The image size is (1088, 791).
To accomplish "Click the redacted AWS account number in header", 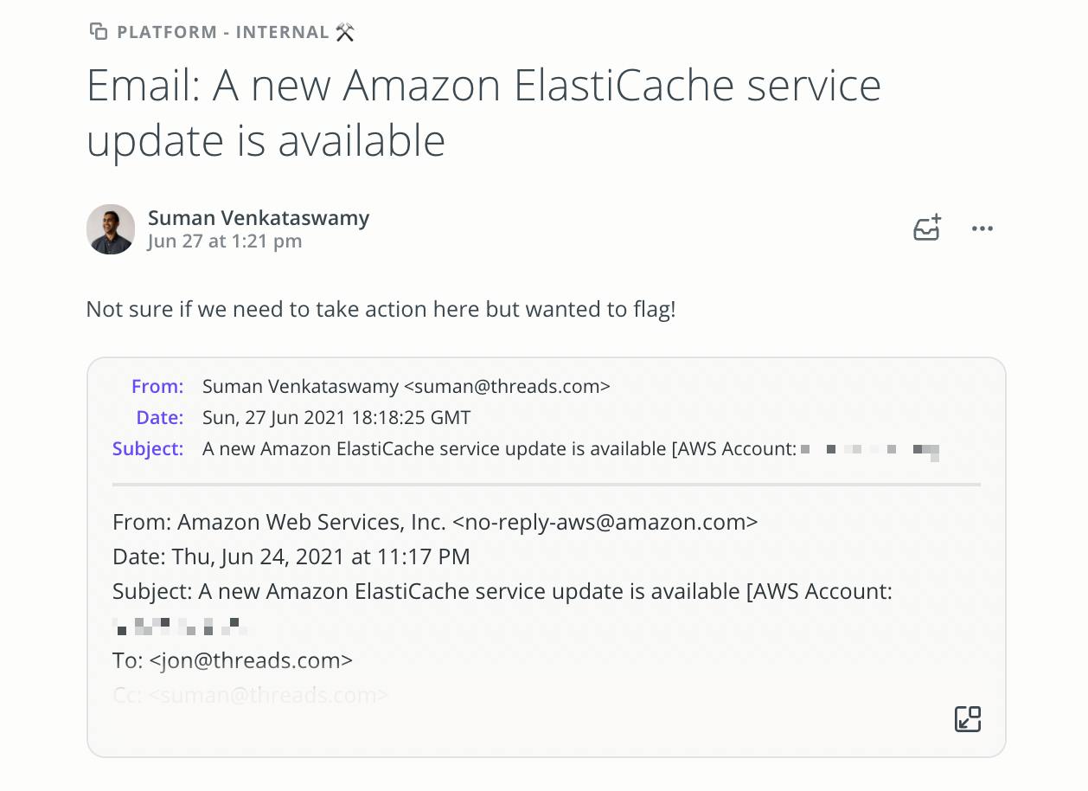I will 870,450.
